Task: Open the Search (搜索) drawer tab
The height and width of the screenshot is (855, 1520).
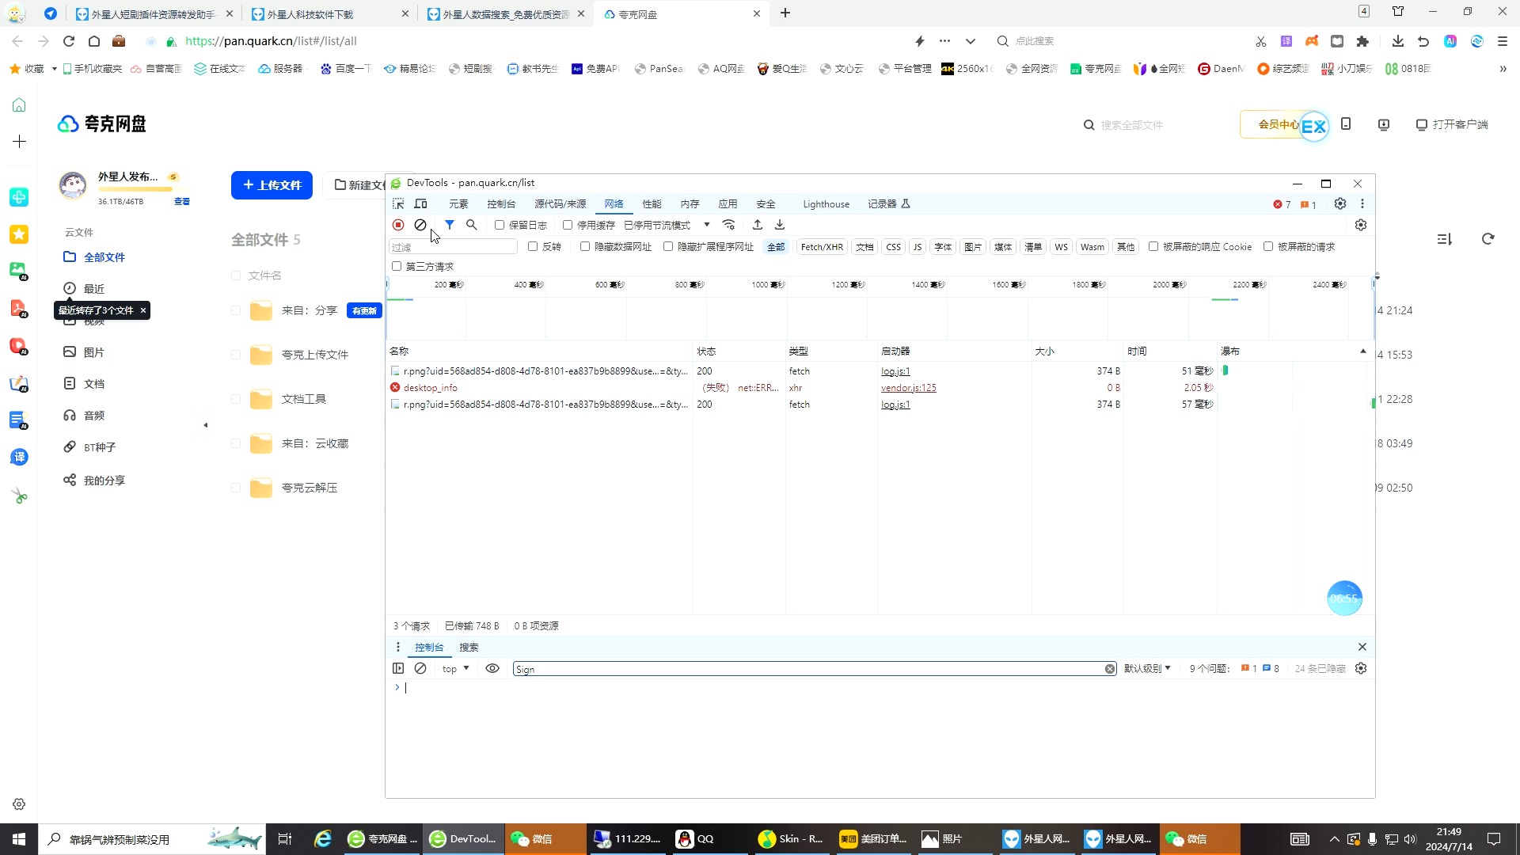Action: click(x=469, y=648)
